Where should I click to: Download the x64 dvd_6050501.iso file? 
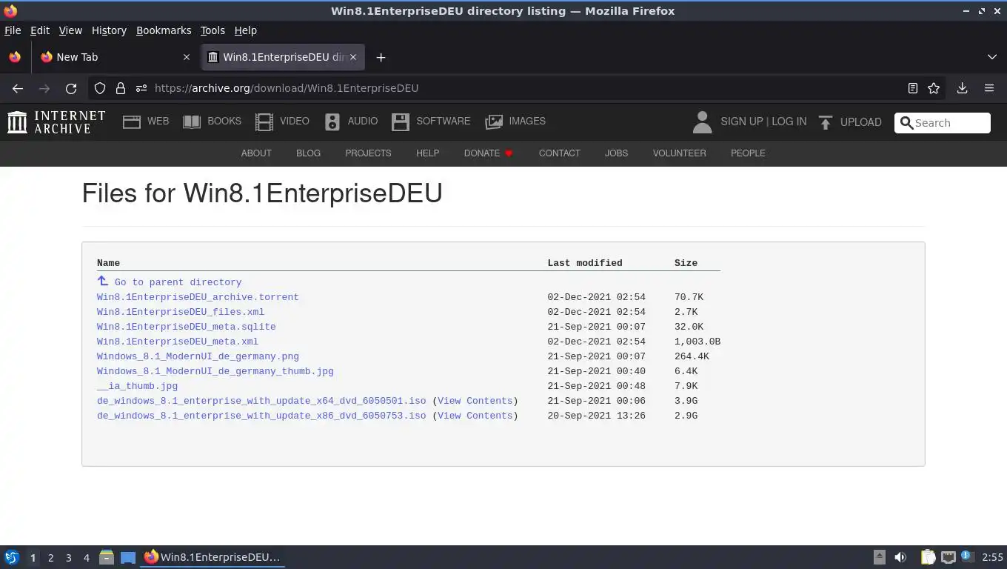point(261,401)
